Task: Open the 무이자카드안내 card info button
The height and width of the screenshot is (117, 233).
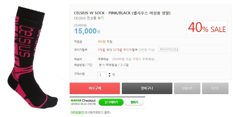Action: (x=169, y=49)
